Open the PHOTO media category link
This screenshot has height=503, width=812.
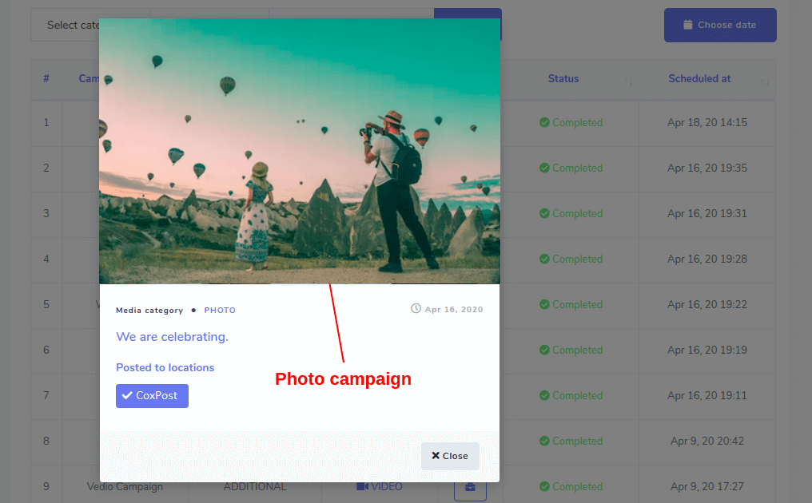(220, 311)
